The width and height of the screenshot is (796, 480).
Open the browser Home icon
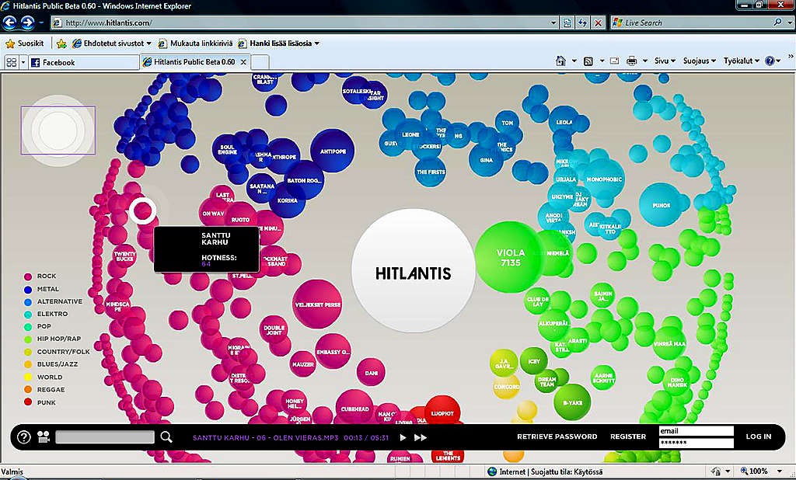560,61
